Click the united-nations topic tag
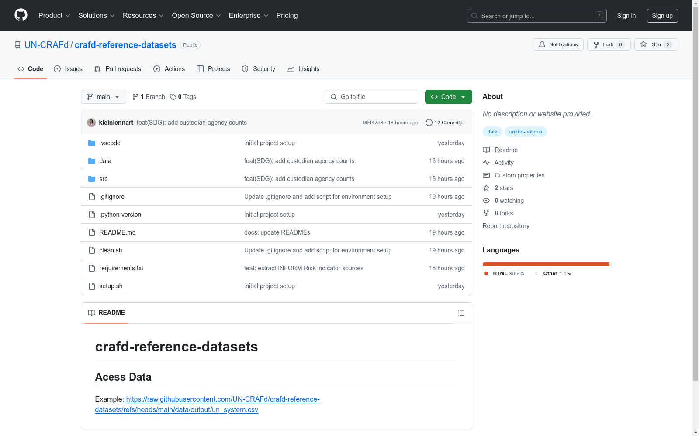This screenshot has height=436, width=699. point(526,132)
